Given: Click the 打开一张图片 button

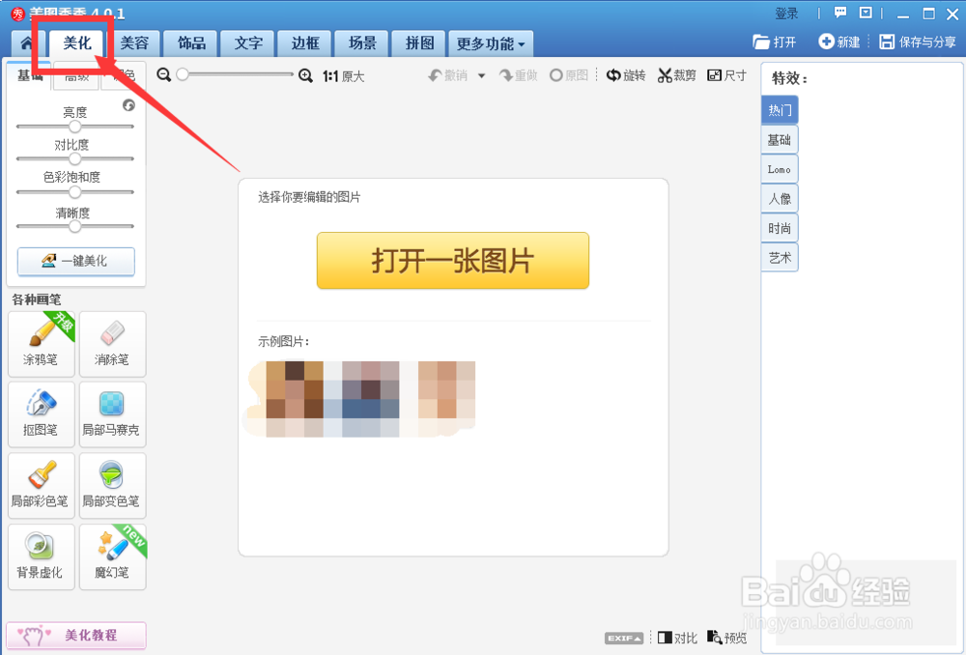Looking at the screenshot, I should [452, 261].
